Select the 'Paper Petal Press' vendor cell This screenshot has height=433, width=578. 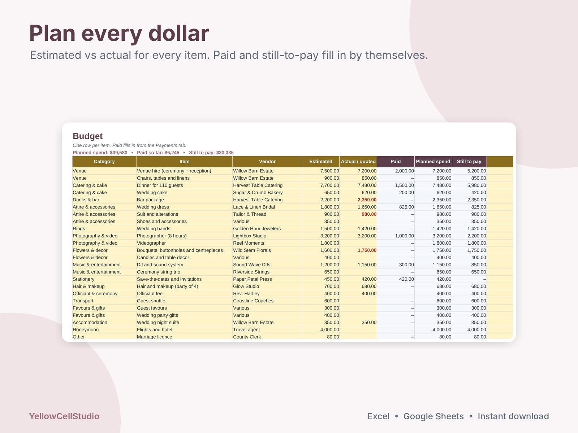coord(267,279)
